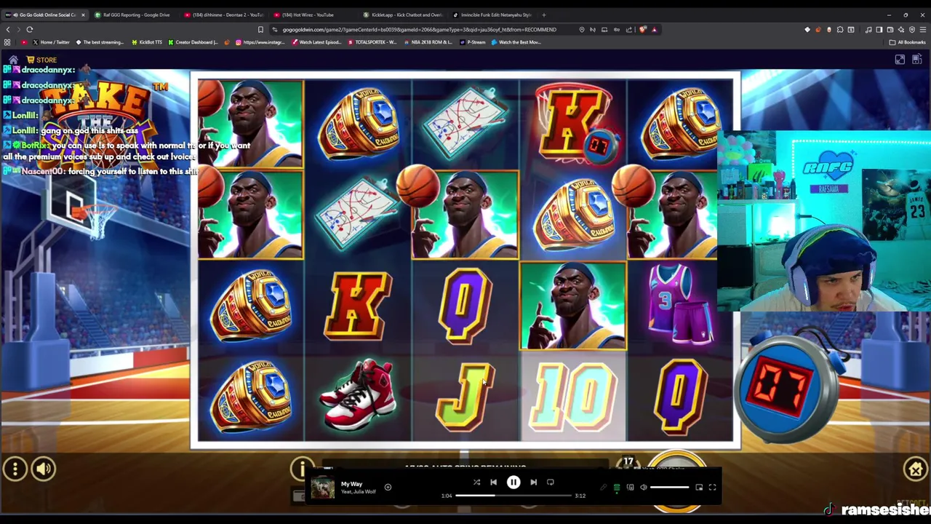
Task: Open Spotify connect to device icon
Action: point(631,488)
